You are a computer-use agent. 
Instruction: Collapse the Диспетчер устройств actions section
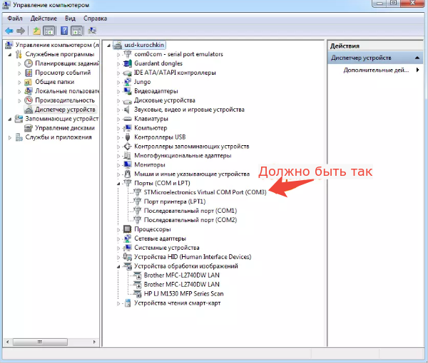point(417,58)
